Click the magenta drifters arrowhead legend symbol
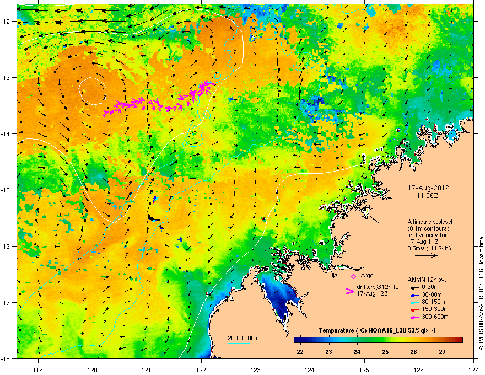Image resolution: width=485 pixels, height=375 pixels. (x=349, y=291)
